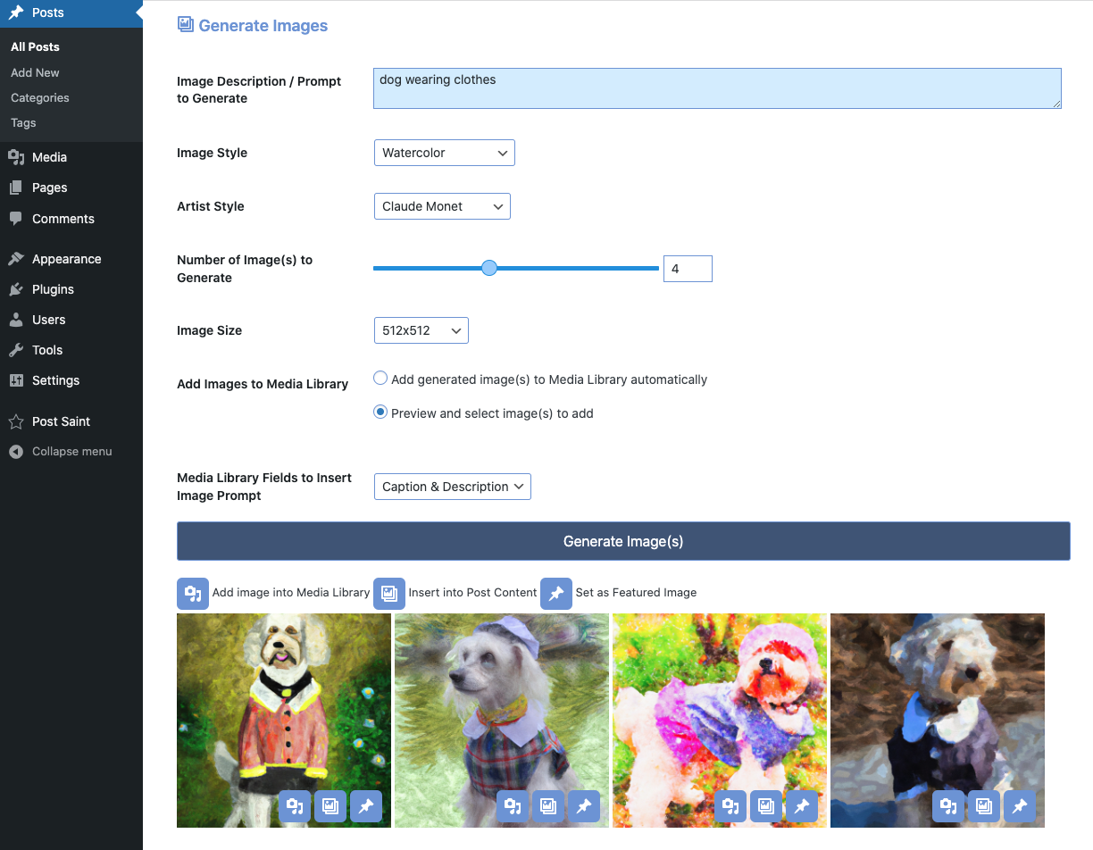Select Preview and select images radio
This screenshot has height=850, width=1093.
tap(380, 412)
